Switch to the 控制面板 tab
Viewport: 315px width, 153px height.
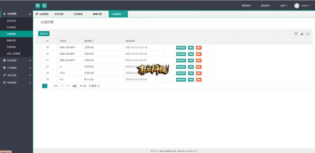42,14
